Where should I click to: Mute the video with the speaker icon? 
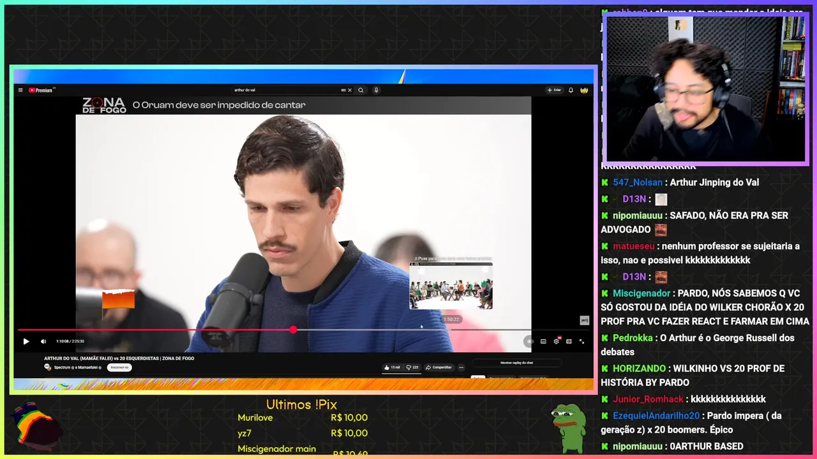[x=43, y=341]
